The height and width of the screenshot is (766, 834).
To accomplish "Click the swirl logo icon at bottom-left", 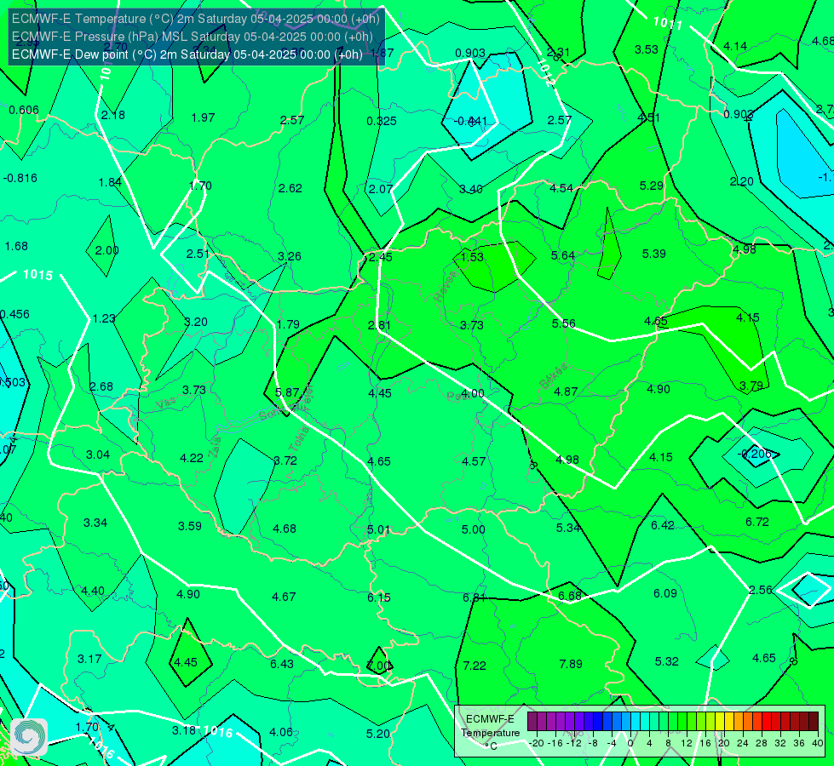I will coord(29,737).
